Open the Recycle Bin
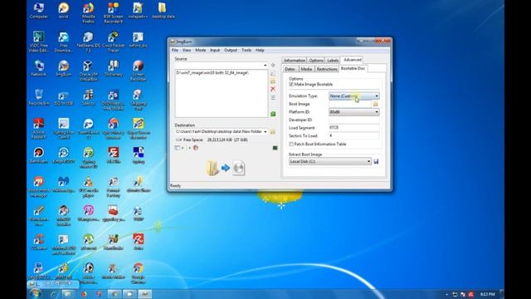The width and height of the screenshot is (531, 299). click(x=39, y=98)
